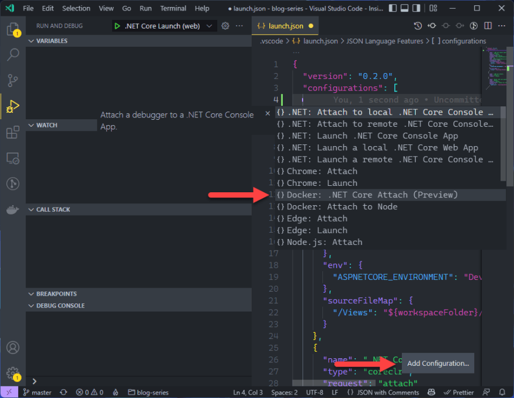
Task: Open Remote Explorer icon in activity bar
Action: [x=13, y=158]
